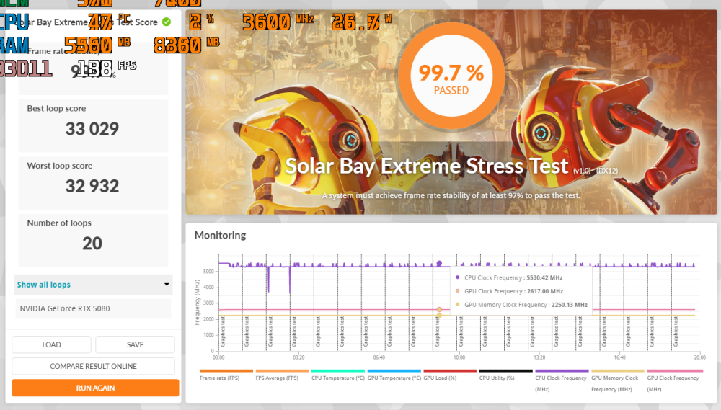The image size is (721, 410).
Task: Click the orange RUN AGAIN button
Action: point(95,388)
